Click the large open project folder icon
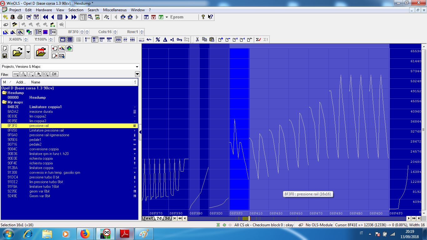Viewport: 427px width, 240px height. click(18, 52)
